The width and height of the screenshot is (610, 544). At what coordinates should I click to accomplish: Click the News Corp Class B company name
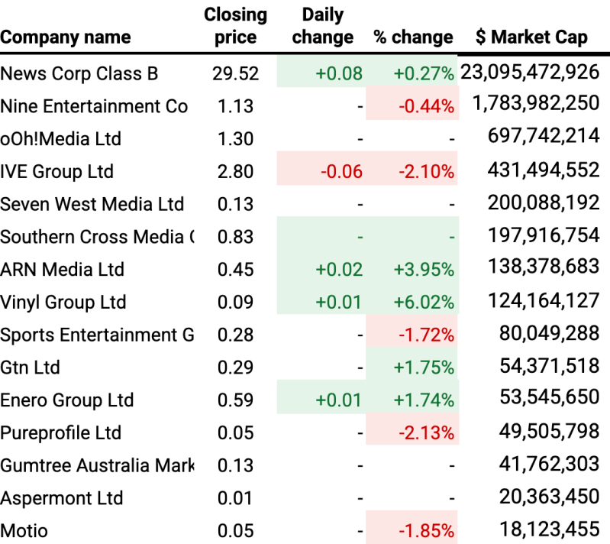click(79, 73)
